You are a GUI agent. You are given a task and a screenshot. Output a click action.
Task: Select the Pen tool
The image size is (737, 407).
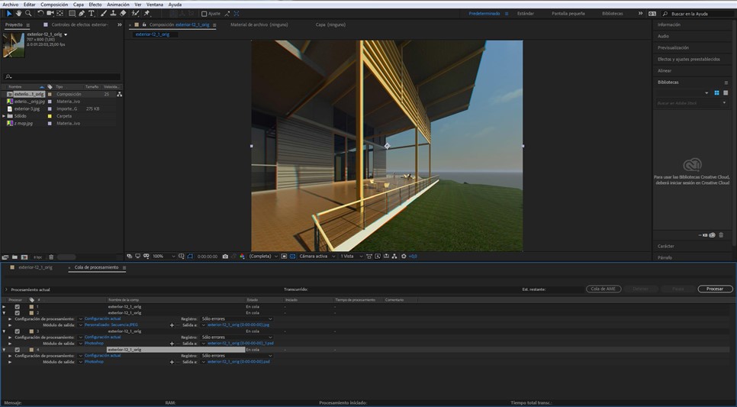click(82, 13)
